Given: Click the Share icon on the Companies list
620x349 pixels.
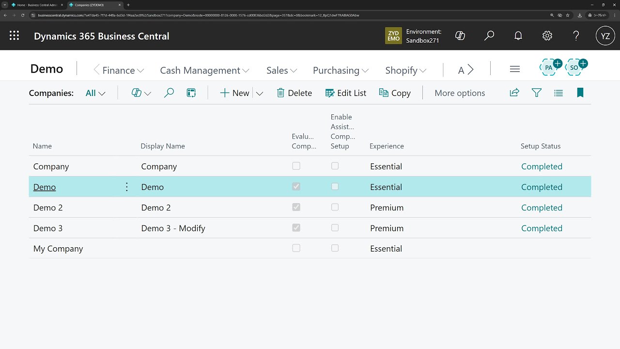Looking at the screenshot, I should (514, 93).
